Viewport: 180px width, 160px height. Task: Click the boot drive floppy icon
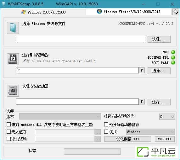[x=13, y=59]
